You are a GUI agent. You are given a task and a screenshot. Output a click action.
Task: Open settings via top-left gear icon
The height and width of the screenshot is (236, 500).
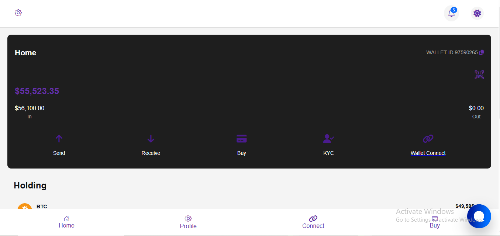[18, 13]
